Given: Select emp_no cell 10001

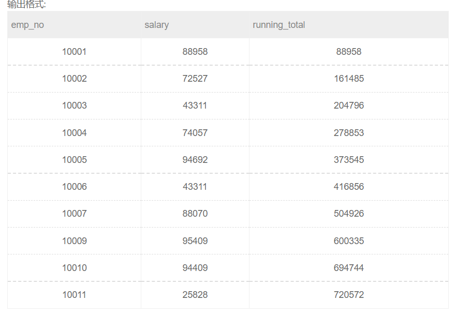Looking at the screenshot, I should 75,52.
